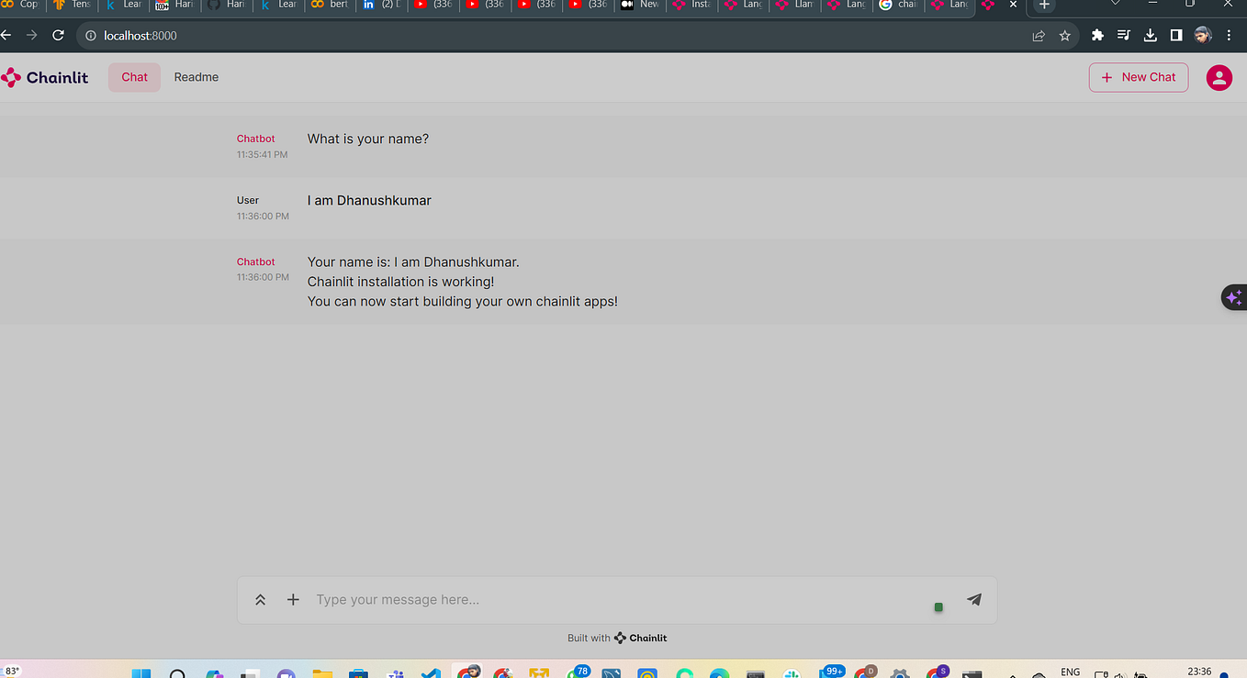Image resolution: width=1247 pixels, height=678 pixels.
Task: Switch to the Readme tab
Action: point(196,77)
